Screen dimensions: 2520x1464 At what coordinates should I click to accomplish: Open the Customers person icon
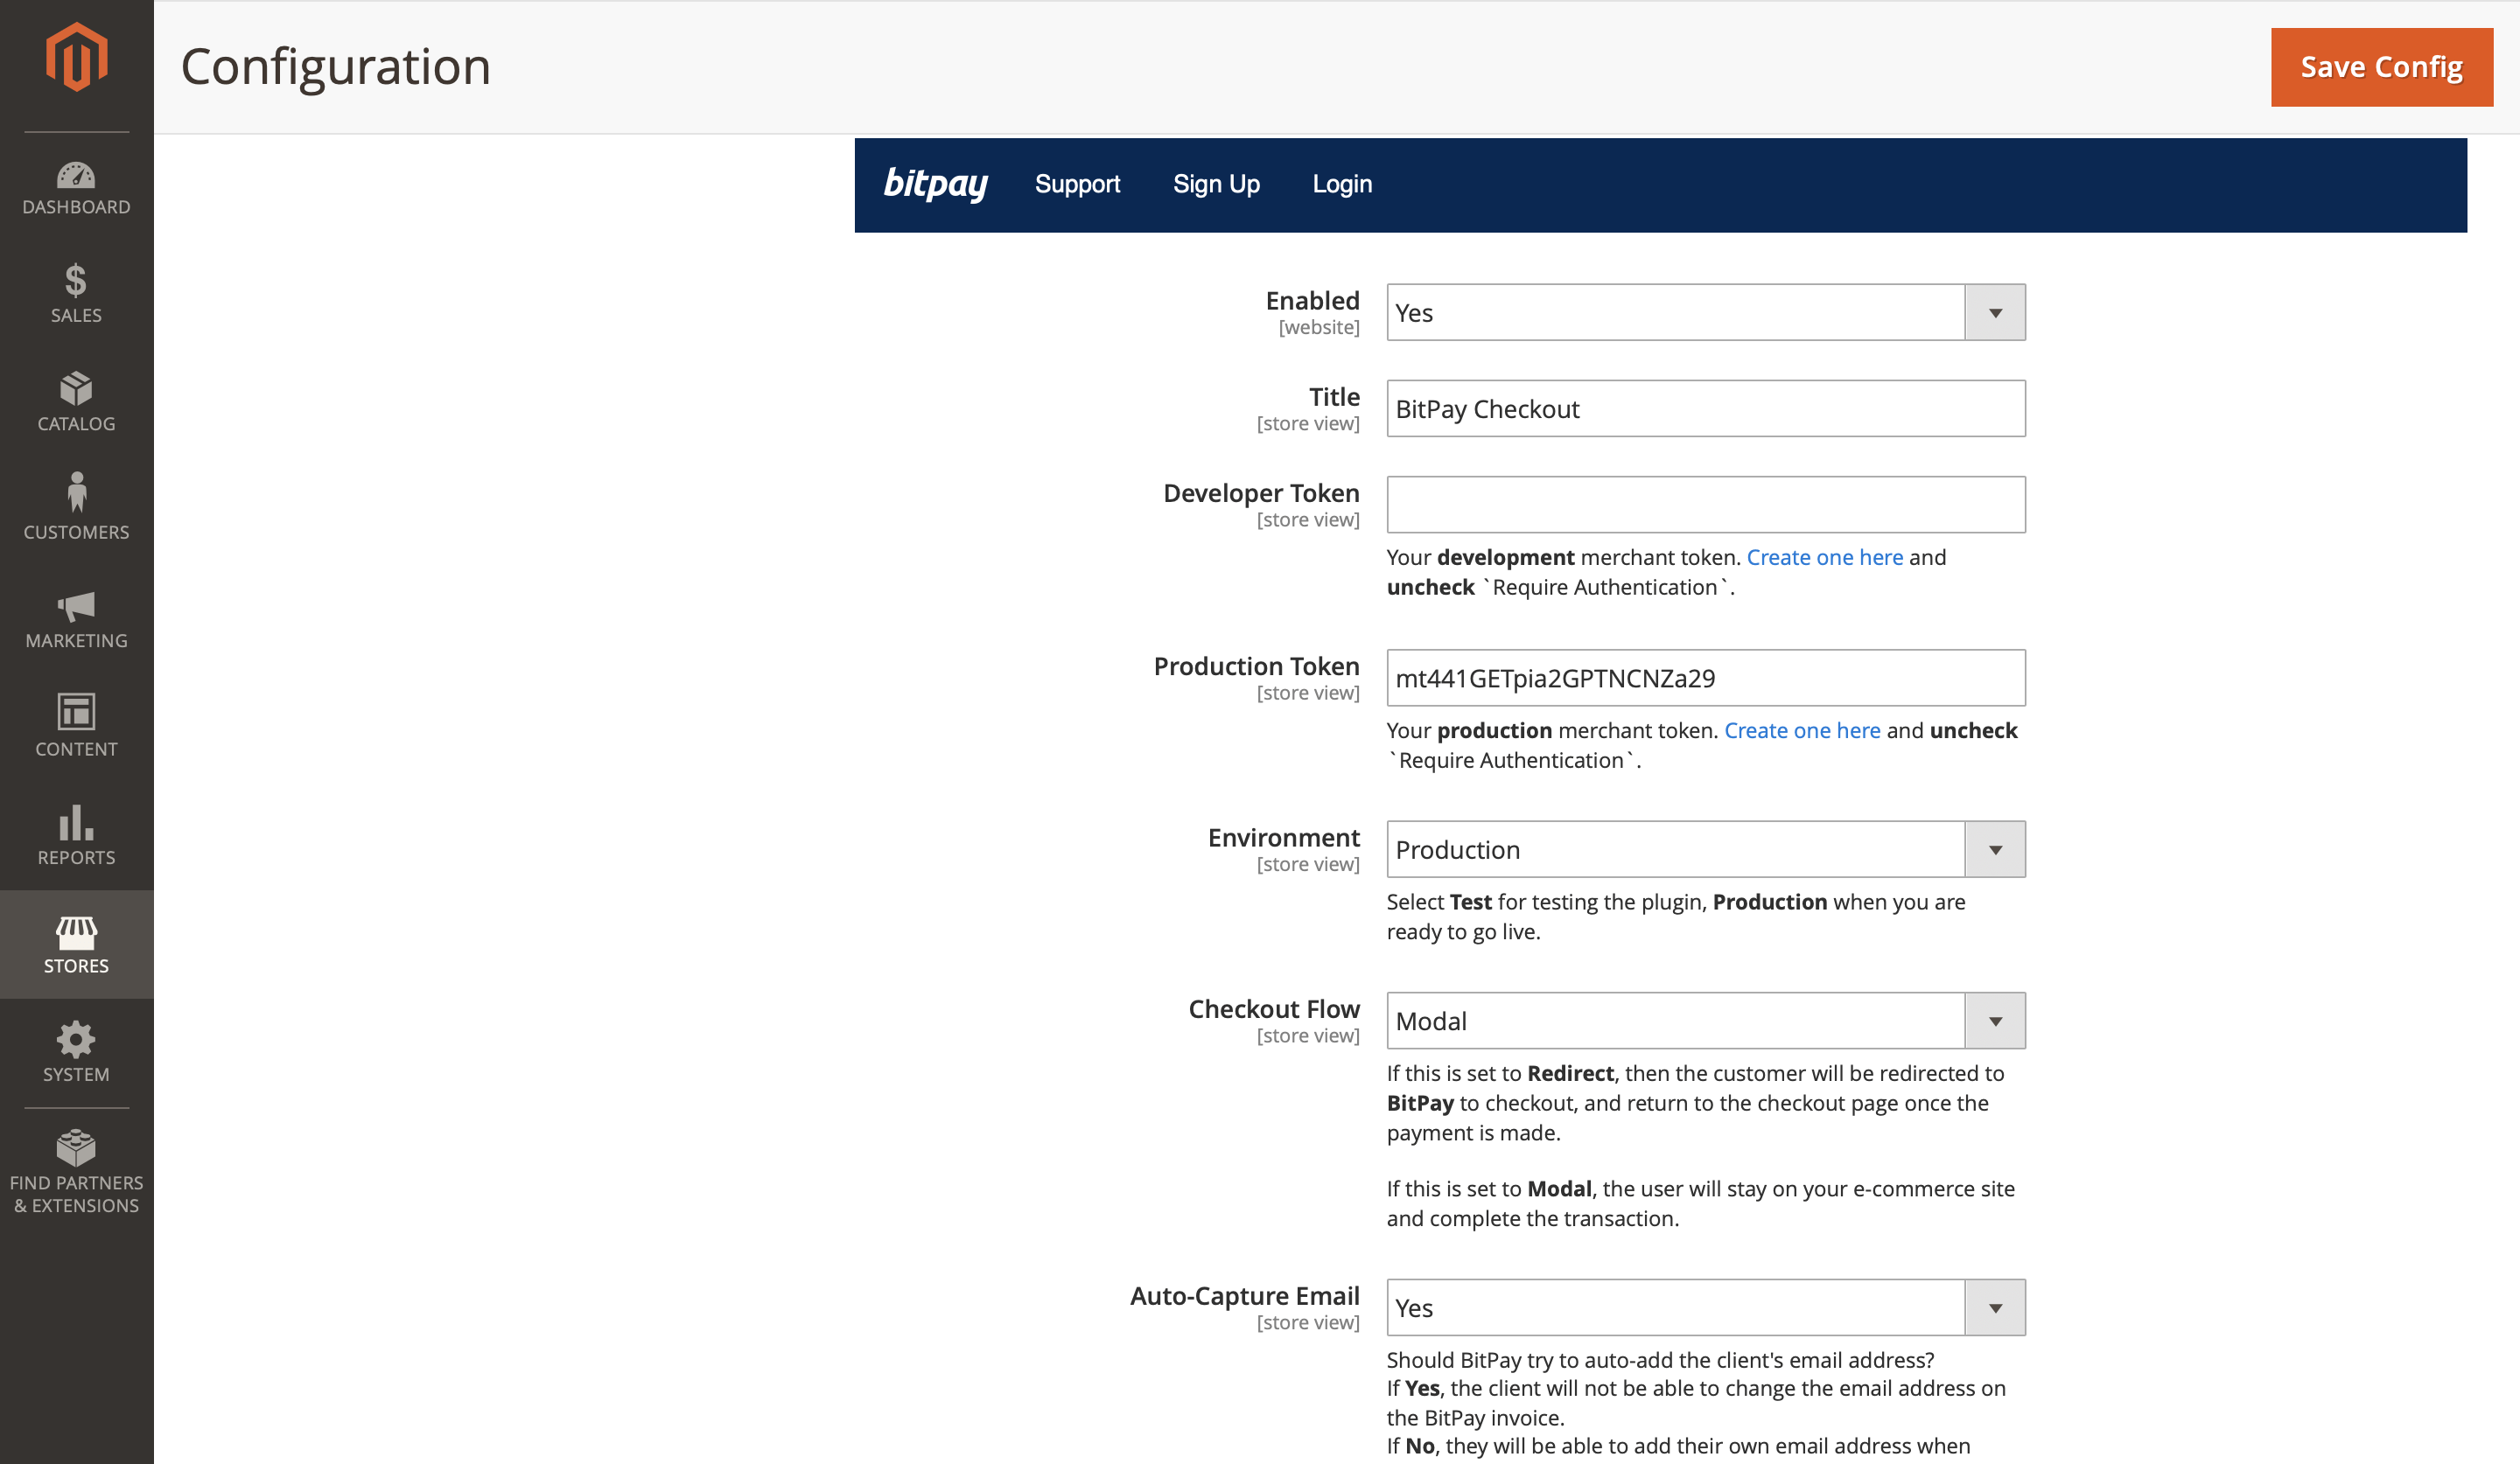pyautogui.click(x=76, y=491)
